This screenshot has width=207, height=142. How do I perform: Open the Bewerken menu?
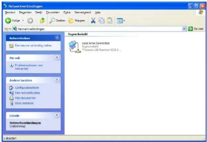tap(25, 12)
